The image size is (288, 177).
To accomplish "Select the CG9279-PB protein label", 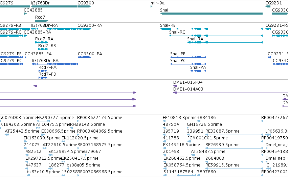I will [10, 54].
